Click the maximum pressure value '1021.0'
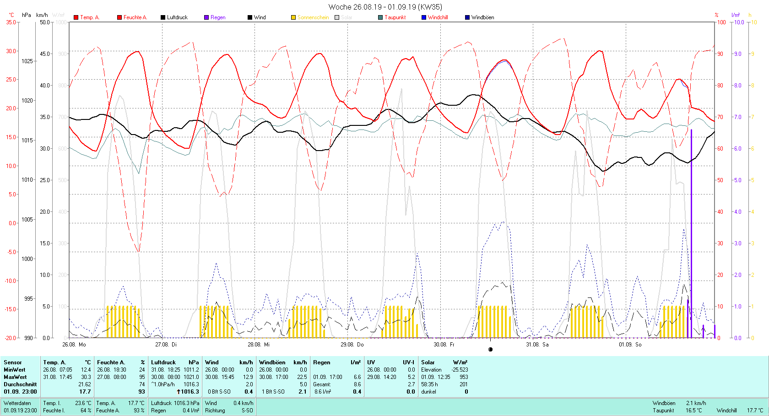769x416 pixels. pos(191,377)
